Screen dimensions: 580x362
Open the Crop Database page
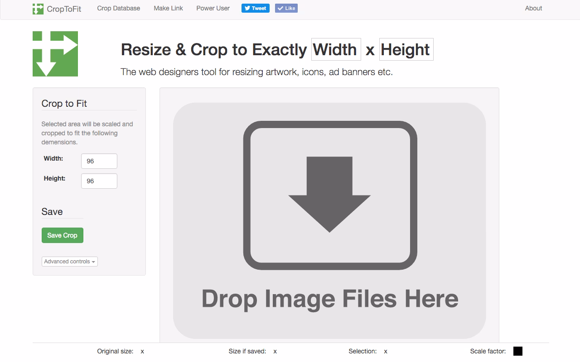click(x=118, y=8)
